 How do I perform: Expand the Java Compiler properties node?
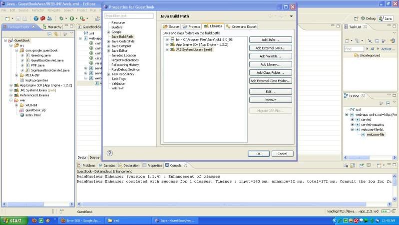[x=108, y=46]
